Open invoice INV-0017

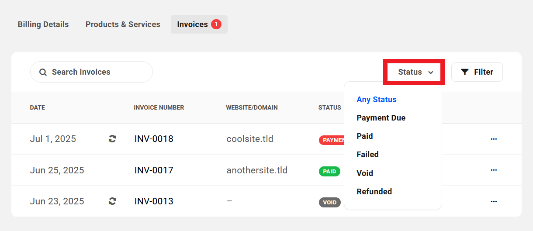pos(154,170)
